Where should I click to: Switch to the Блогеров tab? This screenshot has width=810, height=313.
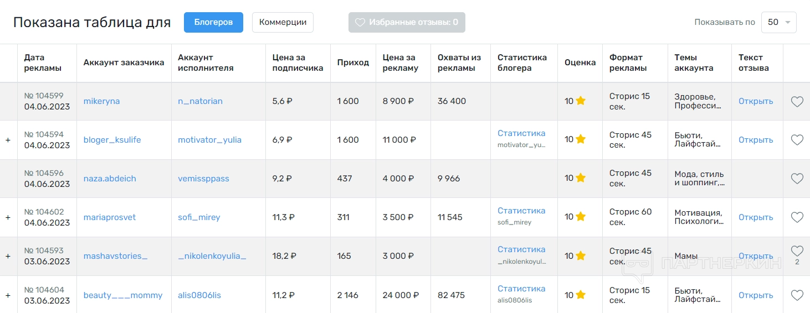[213, 22]
